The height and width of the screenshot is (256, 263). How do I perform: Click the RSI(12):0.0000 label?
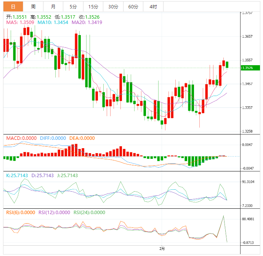54,213
